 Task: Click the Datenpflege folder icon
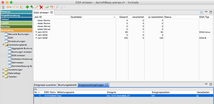[x=6, y=73]
